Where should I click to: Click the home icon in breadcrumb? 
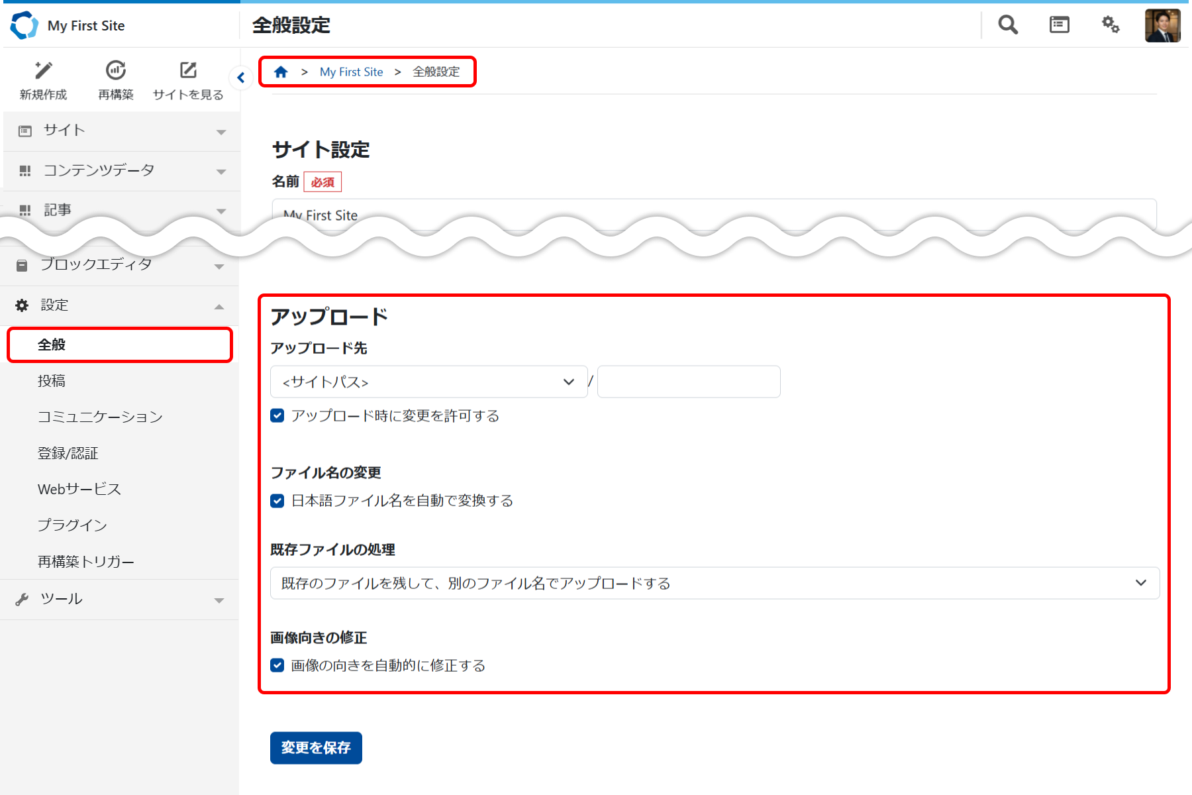click(281, 72)
